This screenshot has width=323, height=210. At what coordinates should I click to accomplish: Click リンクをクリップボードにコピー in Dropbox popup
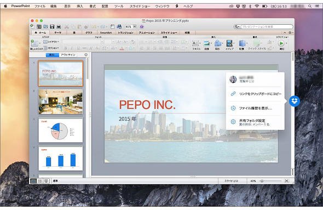(x=255, y=94)
